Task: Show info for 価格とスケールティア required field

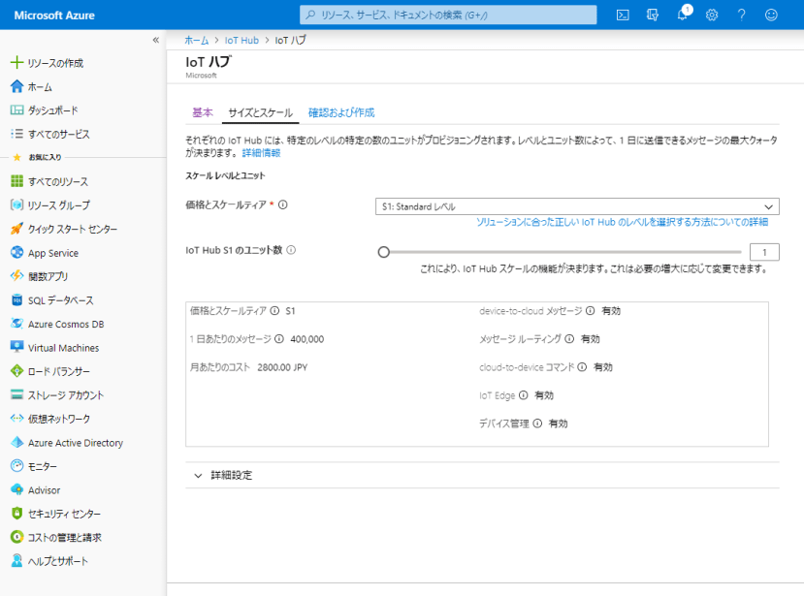Action: pos(282,205)
